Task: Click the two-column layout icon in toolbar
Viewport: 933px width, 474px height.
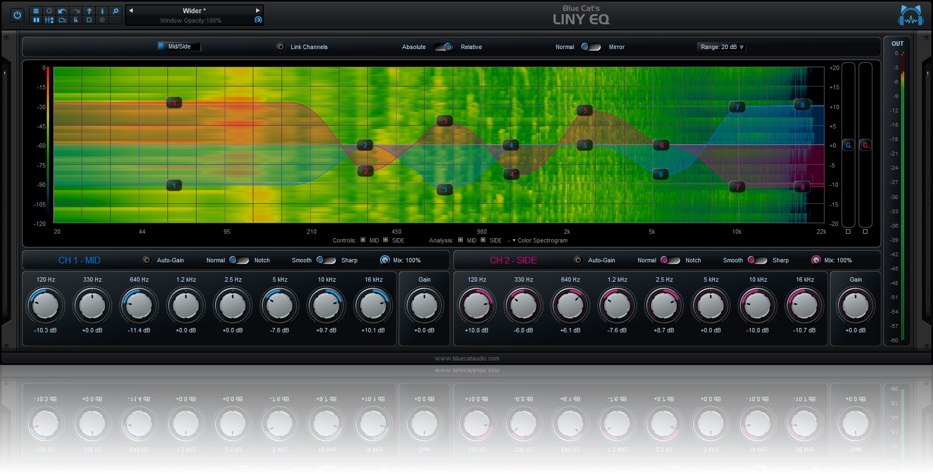Action: (36, 20)
